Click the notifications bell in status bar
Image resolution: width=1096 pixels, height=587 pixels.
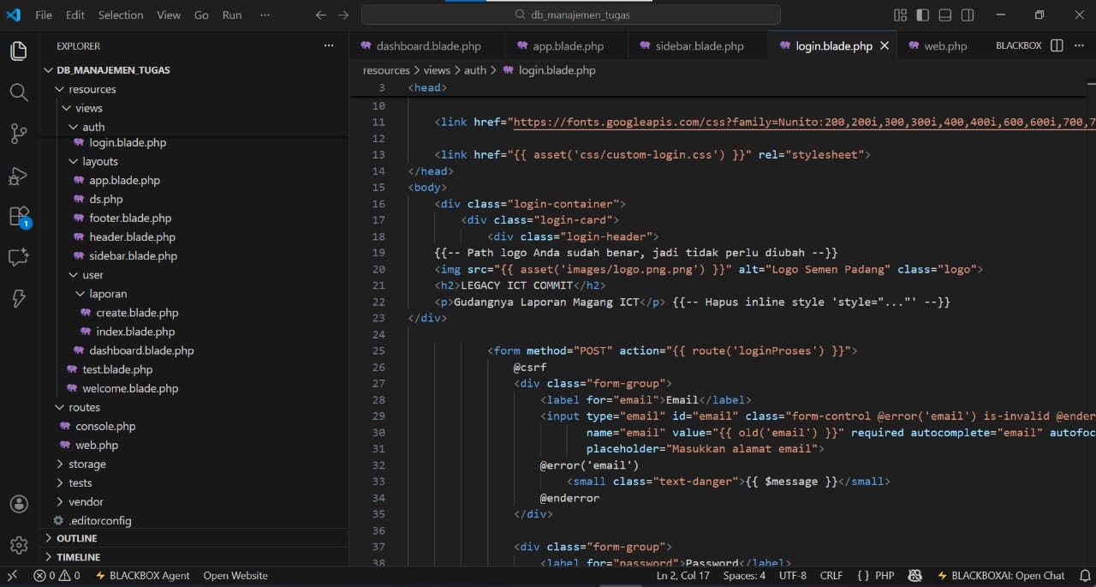1084,576
